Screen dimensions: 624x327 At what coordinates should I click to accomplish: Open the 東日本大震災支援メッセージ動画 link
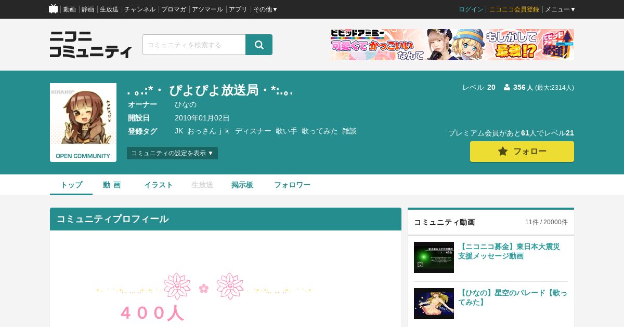tap(509, 251)
